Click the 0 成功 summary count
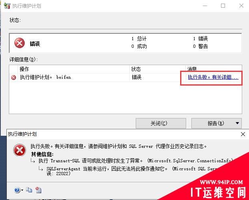Image resolution: width=249 pixels, height=200 pixels. (139, 46)
